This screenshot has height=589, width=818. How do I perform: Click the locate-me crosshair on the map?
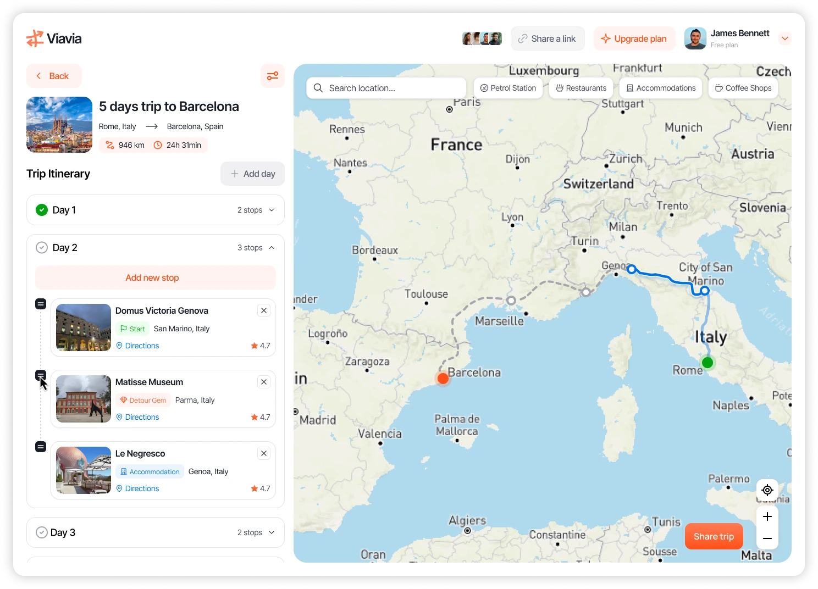[x=767, y=490]
